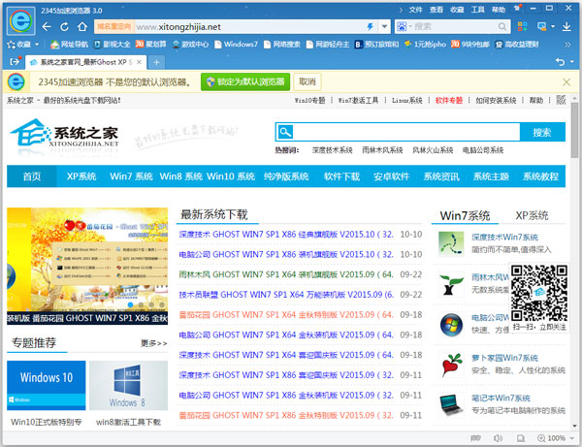Open the XP系统 navigation tab
This screenshot has width=582, height=447.
(81, 176)
